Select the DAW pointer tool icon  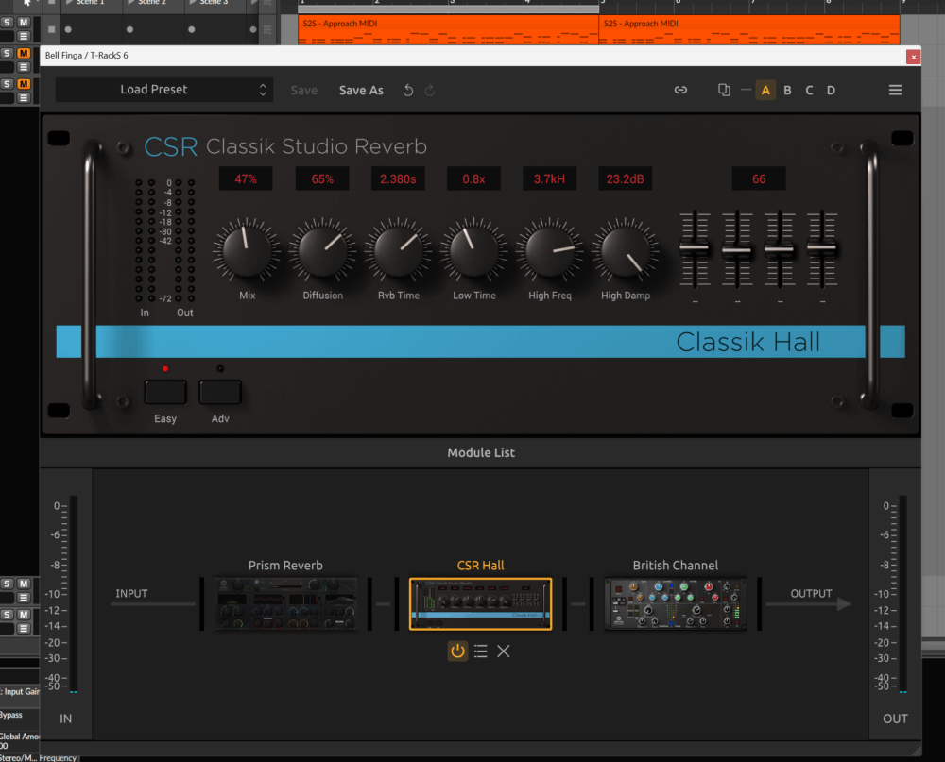(27, 3)
